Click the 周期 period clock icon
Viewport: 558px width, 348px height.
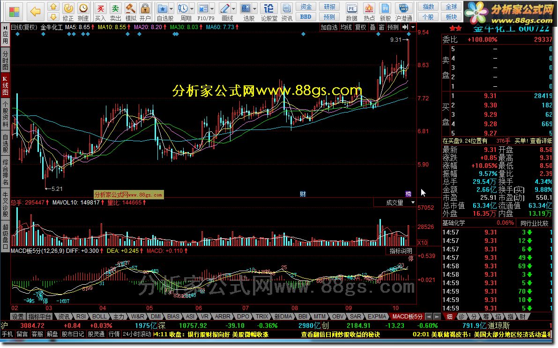point(183,8)
